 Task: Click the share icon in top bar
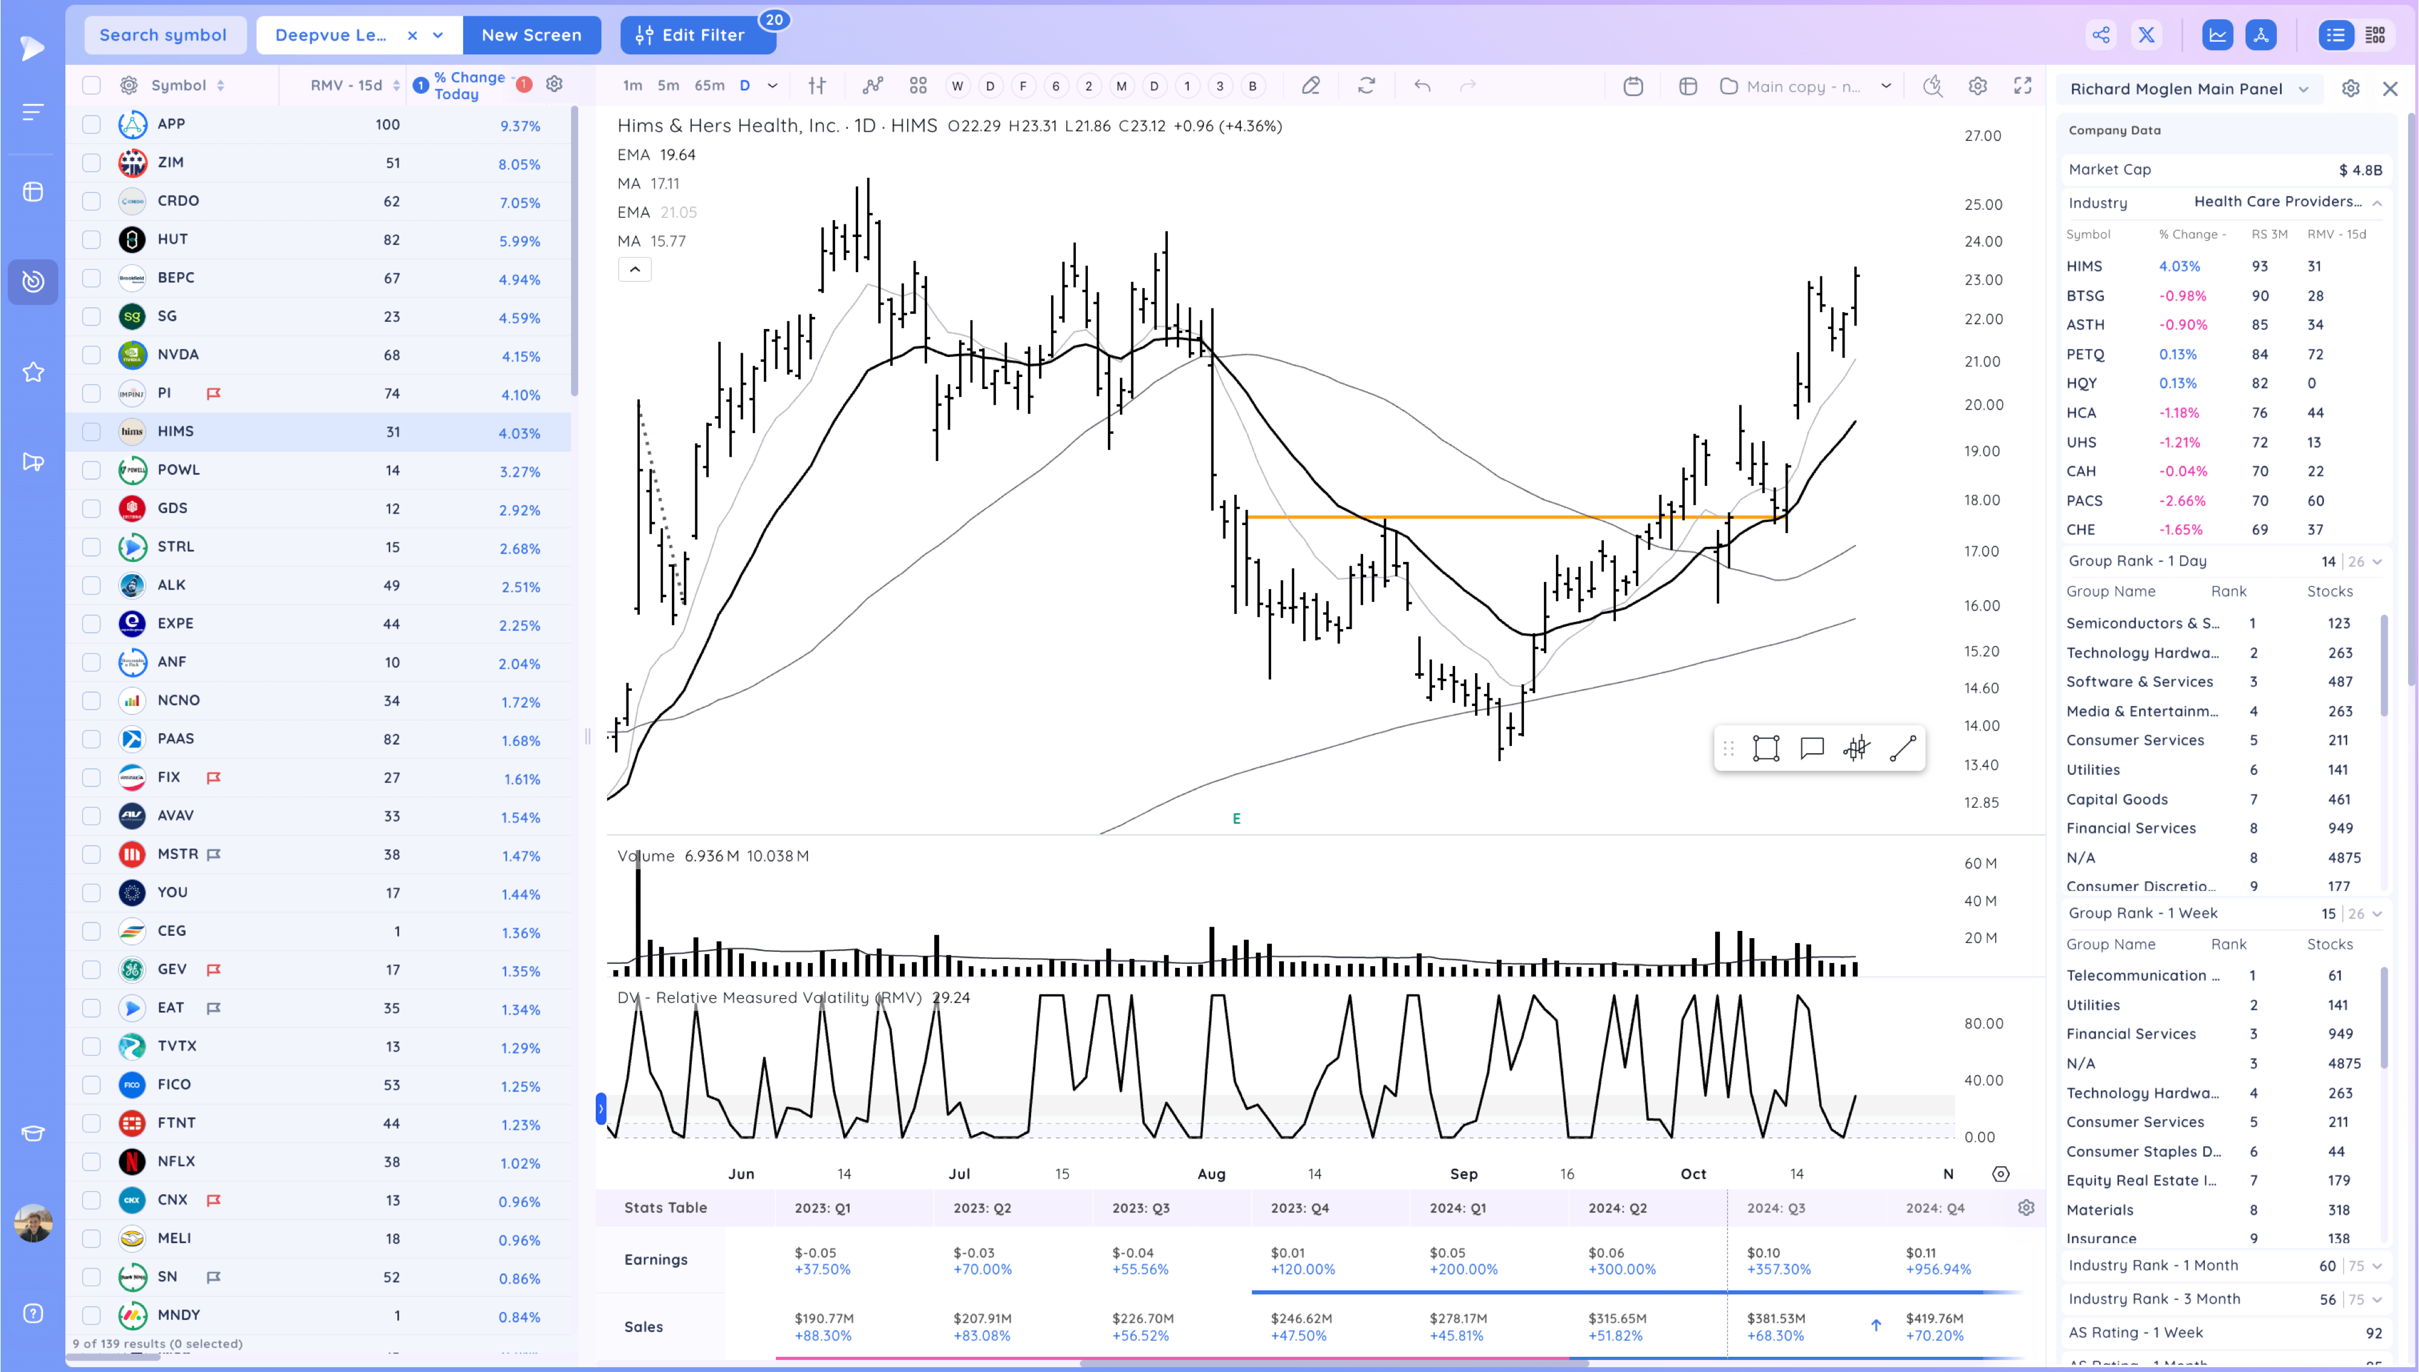tap(2101, 35)
